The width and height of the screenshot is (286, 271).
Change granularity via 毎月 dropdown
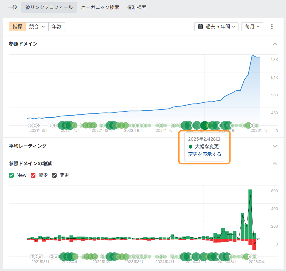pyautogui.click(x=252, y=27)
